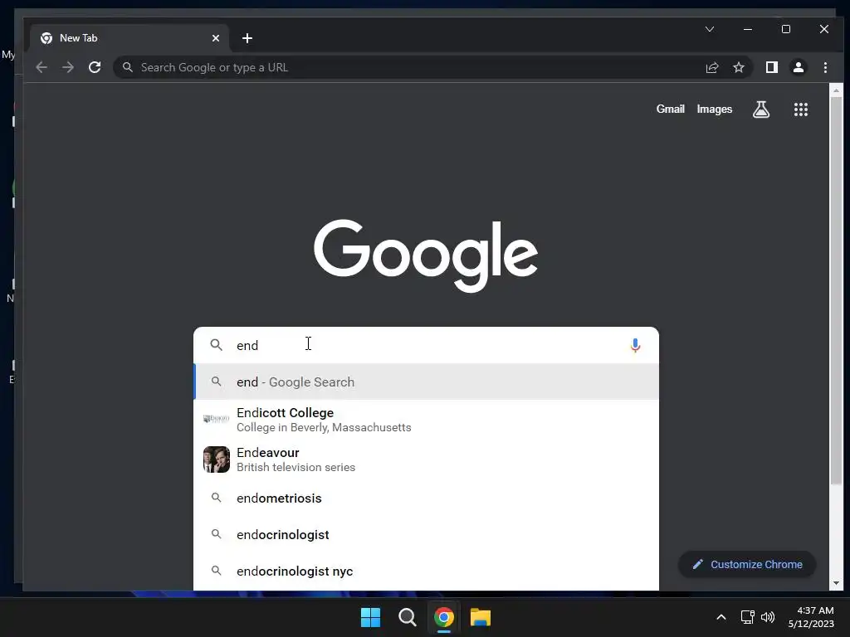This screenshot has height=637, width=850.
Task: Select 'endometriosis' suggestion
Action: coord(426,498)
